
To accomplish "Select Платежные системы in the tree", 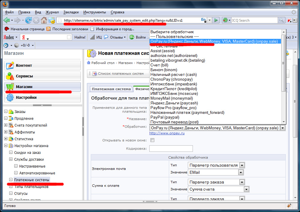I will point(32,180).
